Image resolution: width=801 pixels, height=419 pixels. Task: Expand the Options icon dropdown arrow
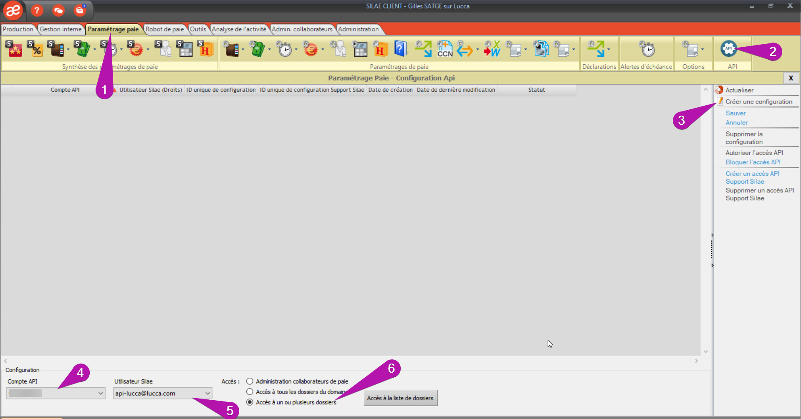[702, 50]
